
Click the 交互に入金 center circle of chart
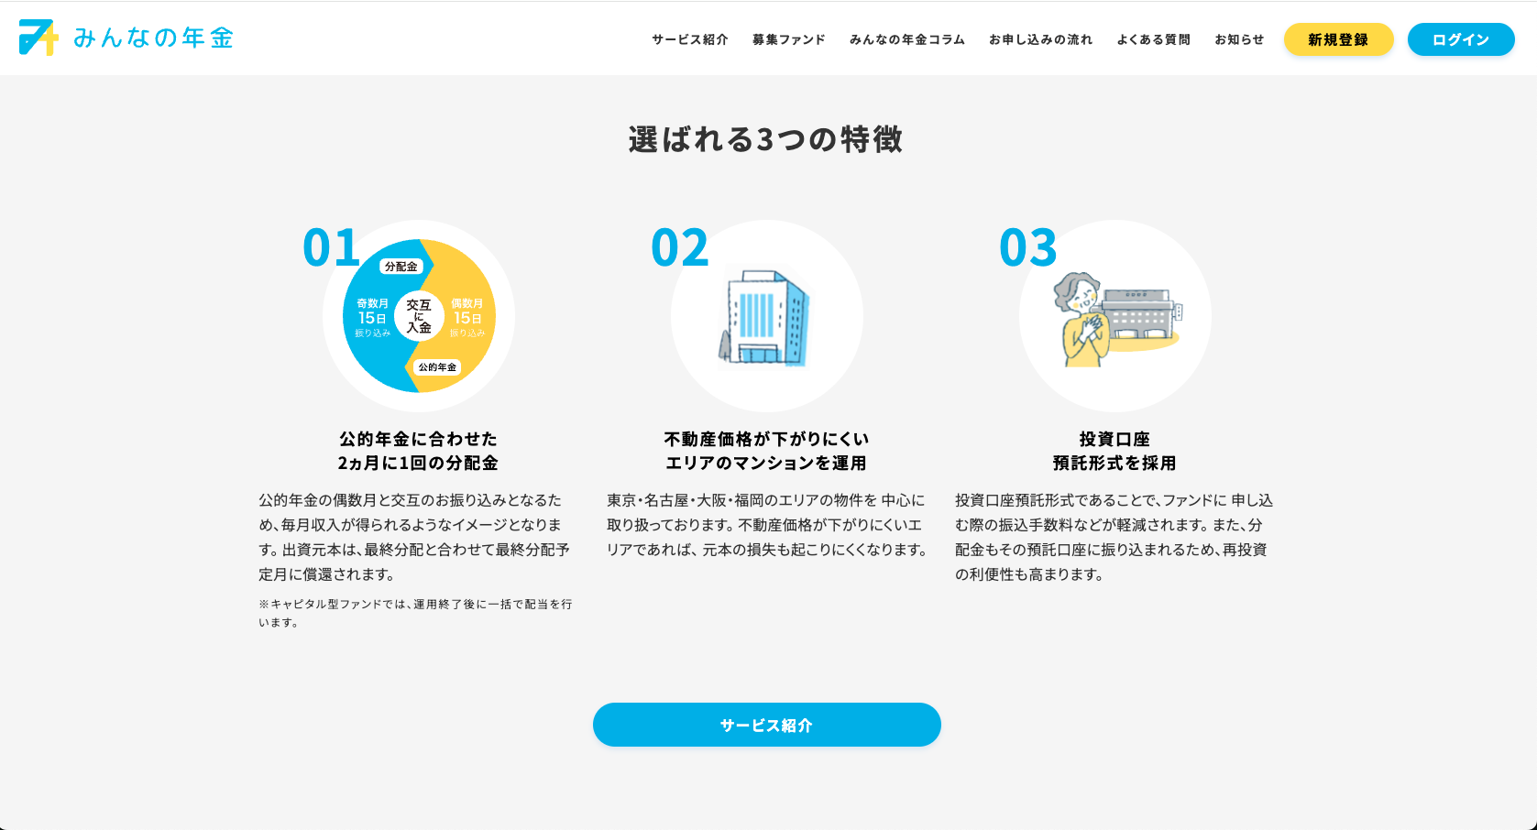pyautogui.click(x=419, y=316)
